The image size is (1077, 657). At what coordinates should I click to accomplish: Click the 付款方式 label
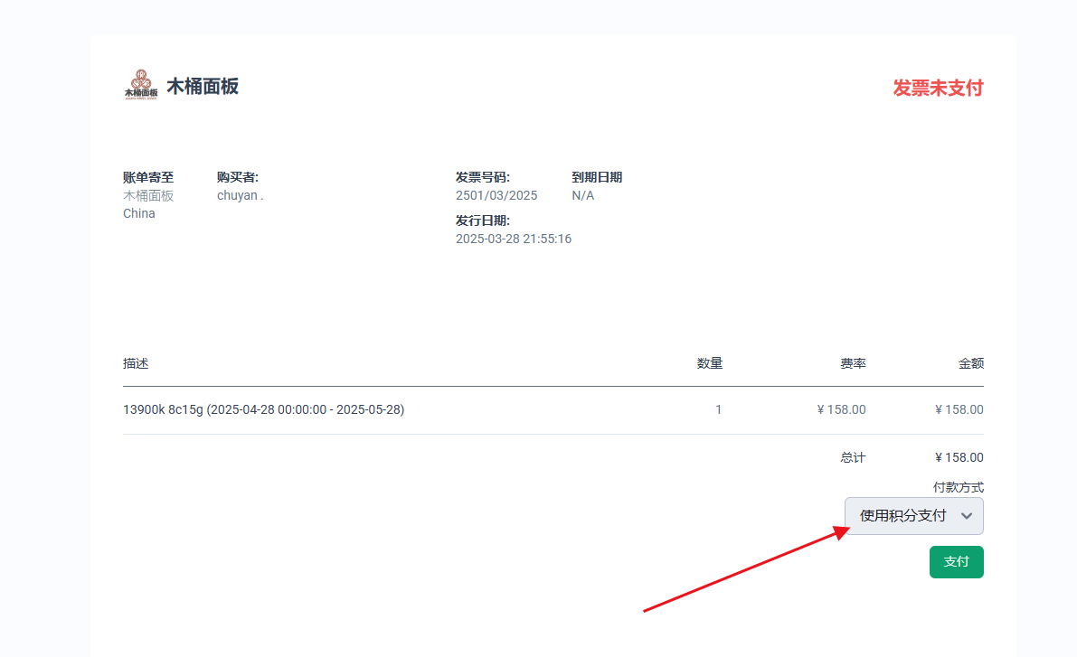(x=958, y=487)
